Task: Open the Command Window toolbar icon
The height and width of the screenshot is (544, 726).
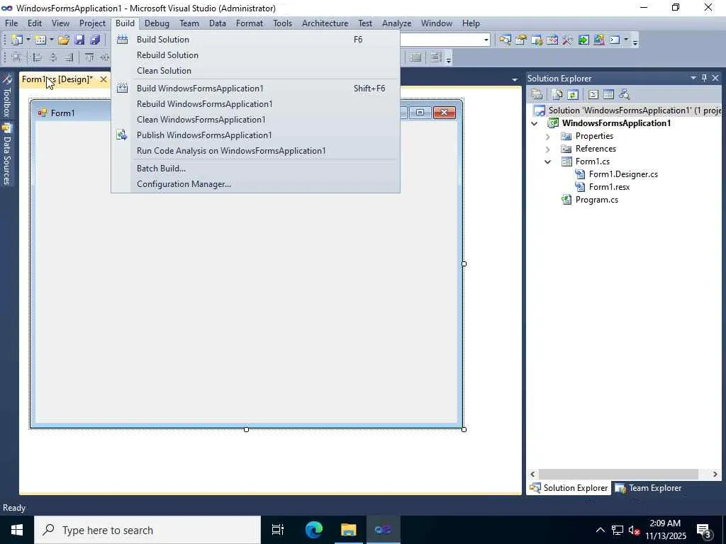Action: (x=615, y=40)
